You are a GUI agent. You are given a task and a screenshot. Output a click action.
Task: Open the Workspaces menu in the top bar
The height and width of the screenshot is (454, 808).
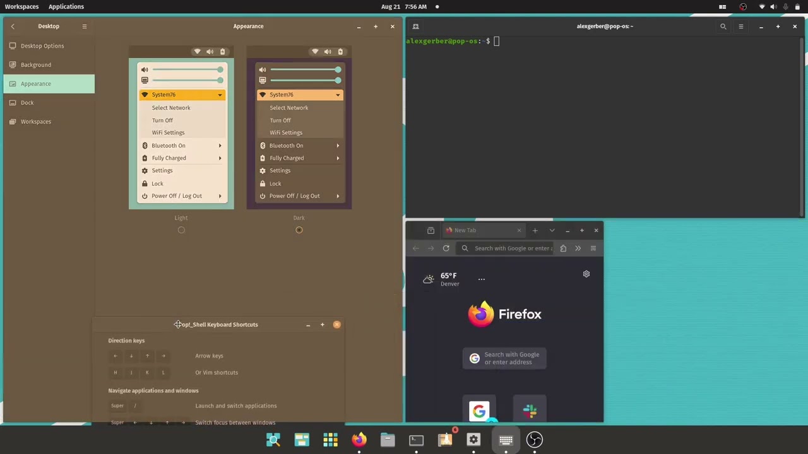point(21,6)
